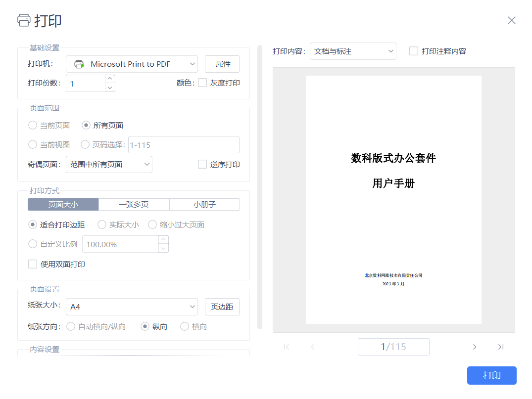Image resolution: width=532 pixels, height=399 pixels.
Task: Enable 灰度打印 grayscale printing
Action: click(202, 83)
